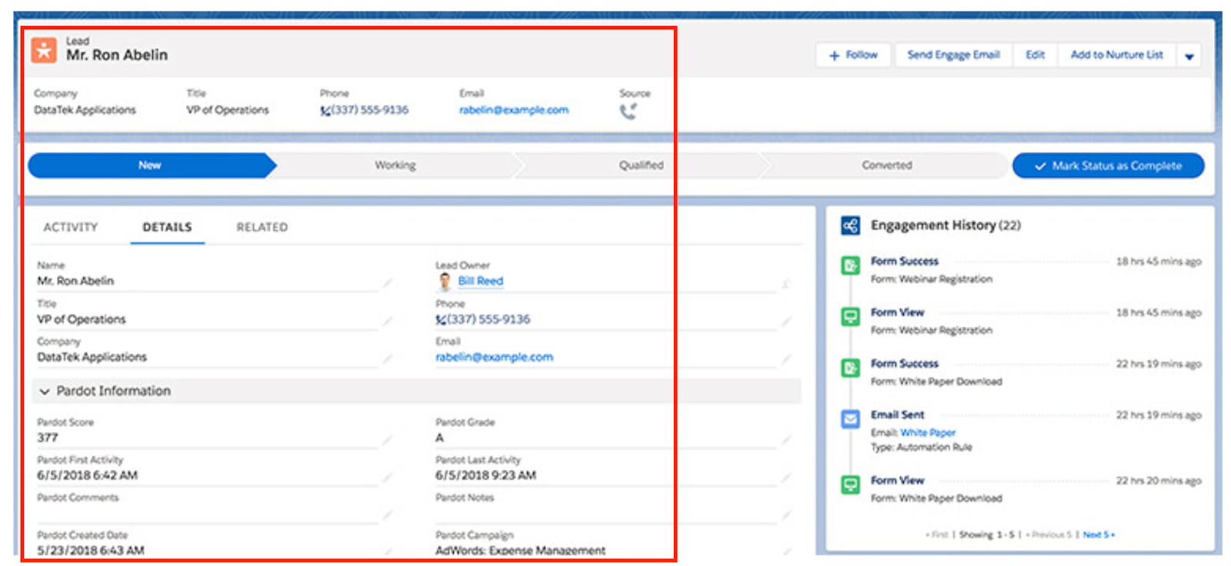Click the edit pencil for the Details Company field
Image resolution: width=1231 pixels, height=566 pixels.
click(388, 358)
